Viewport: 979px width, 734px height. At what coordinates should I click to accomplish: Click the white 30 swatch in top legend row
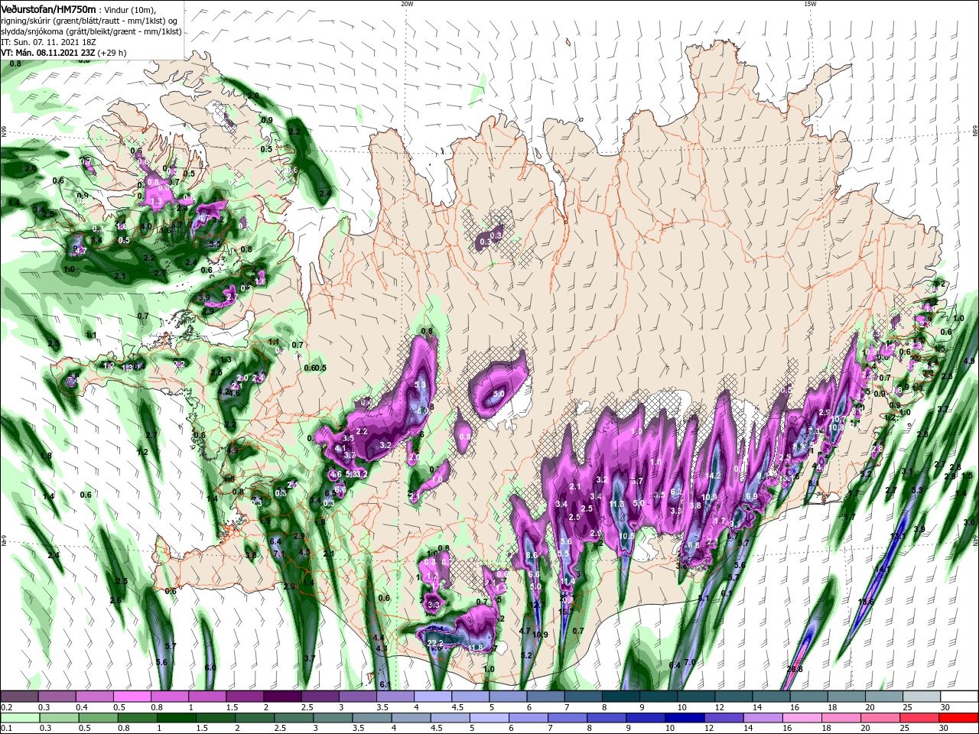(960, 697)
